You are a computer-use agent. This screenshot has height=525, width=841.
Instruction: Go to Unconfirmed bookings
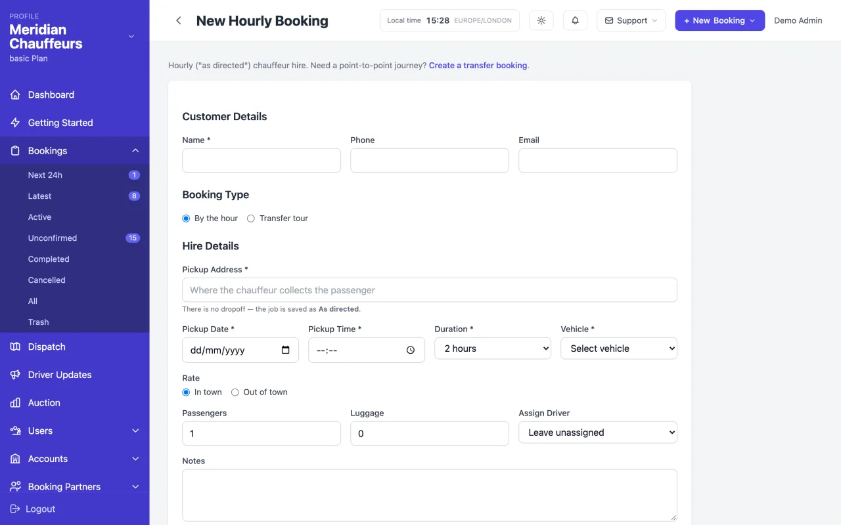click(x=75, y=238)
